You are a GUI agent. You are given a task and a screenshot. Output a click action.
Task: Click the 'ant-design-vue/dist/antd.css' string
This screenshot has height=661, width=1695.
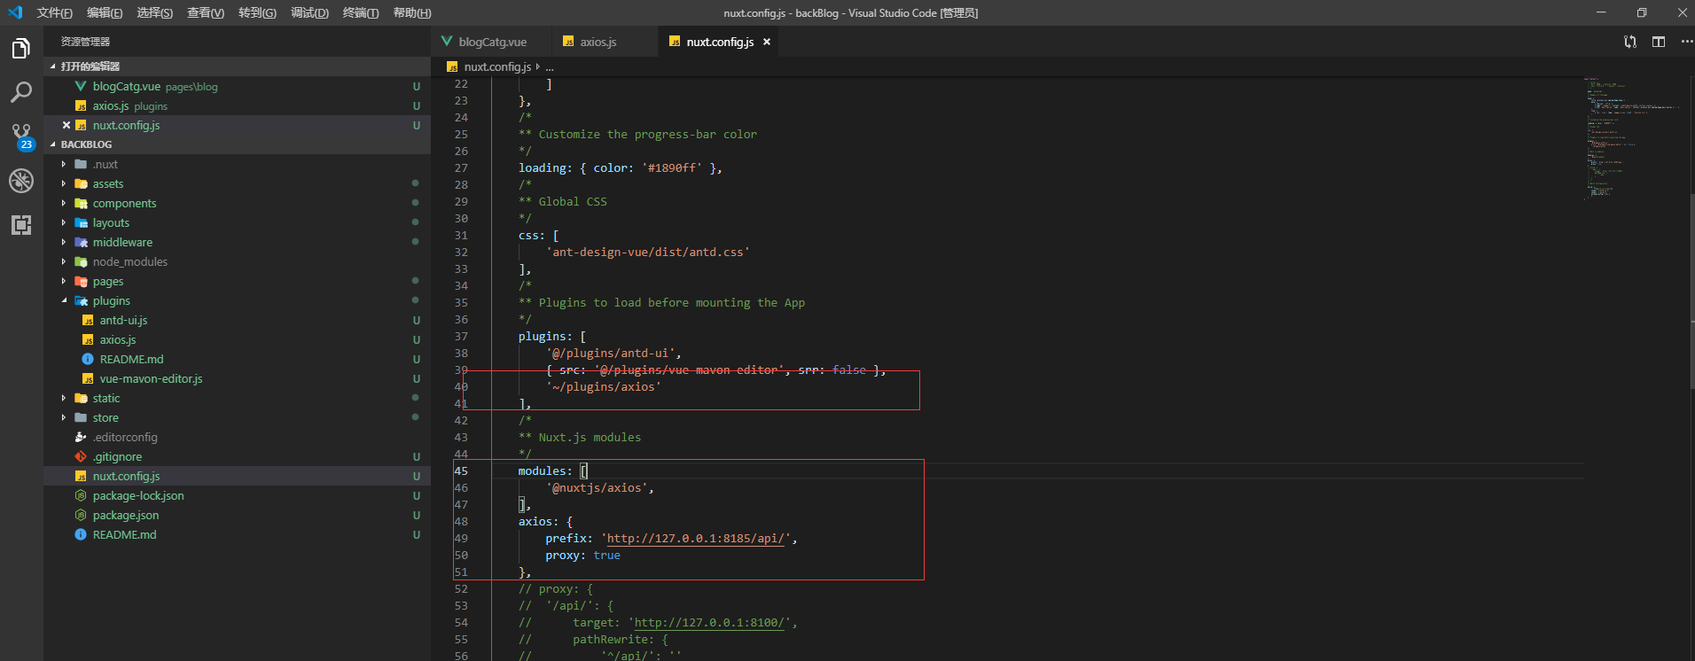pos(648,253)
